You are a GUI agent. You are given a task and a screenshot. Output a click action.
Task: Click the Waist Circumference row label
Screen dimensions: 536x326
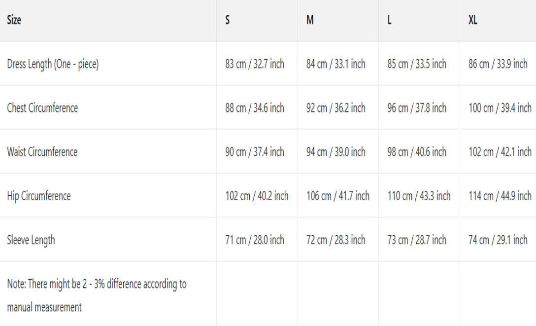42,152
